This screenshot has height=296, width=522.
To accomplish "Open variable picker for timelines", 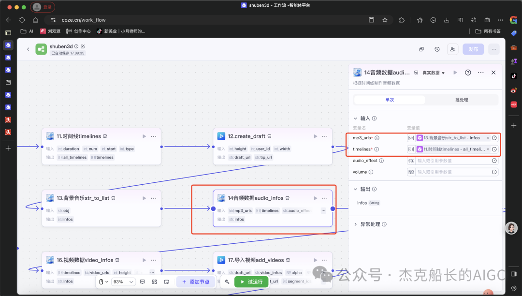I will pyautogui.click(x=494, y=149).
